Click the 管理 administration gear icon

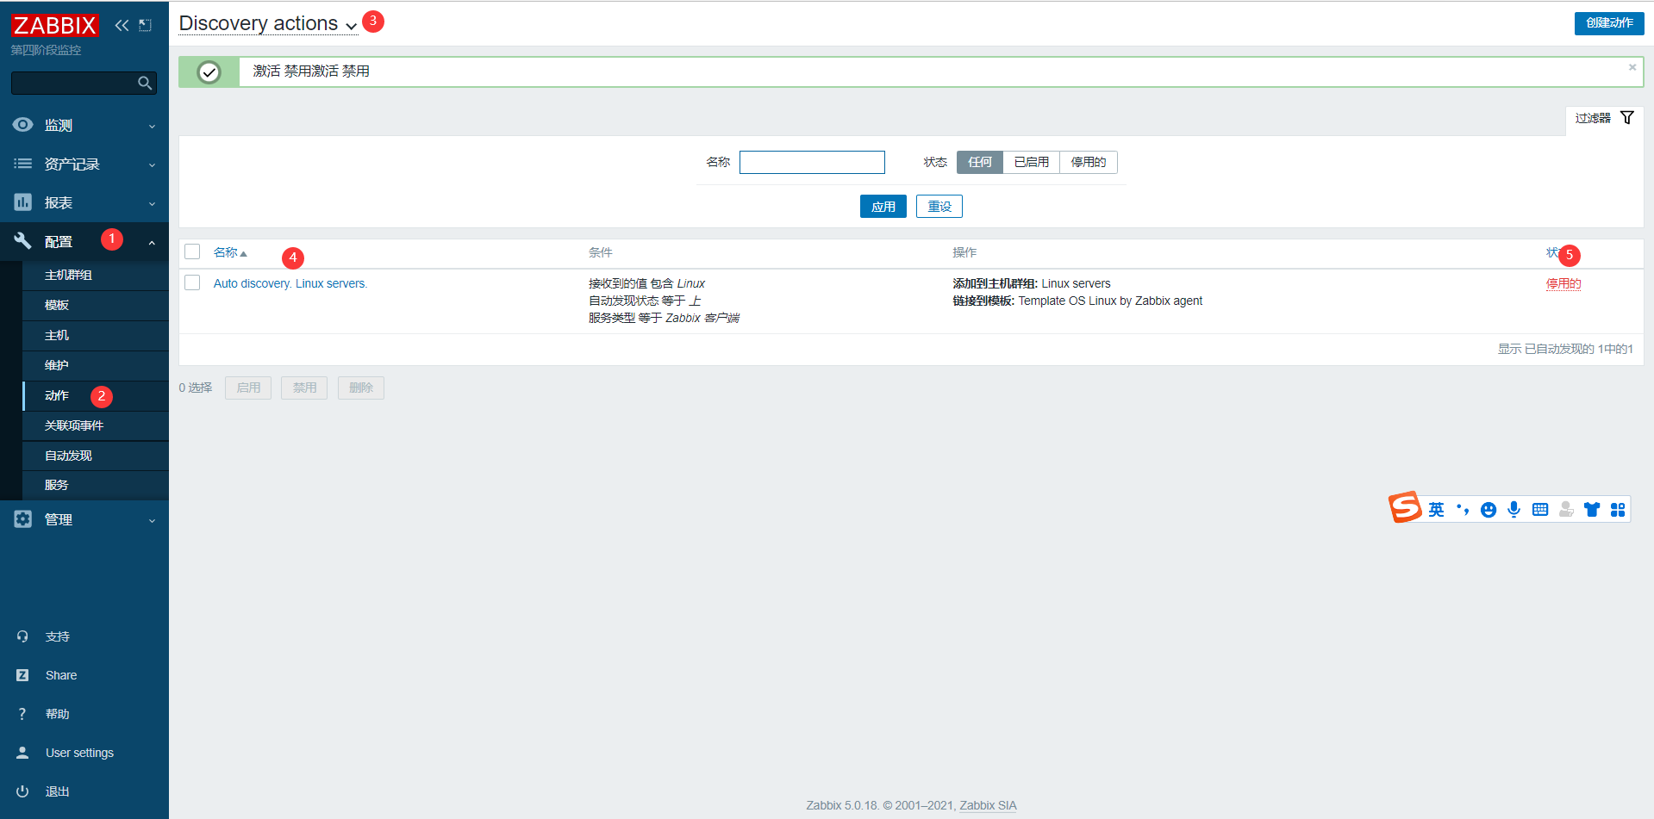(22, 518)
